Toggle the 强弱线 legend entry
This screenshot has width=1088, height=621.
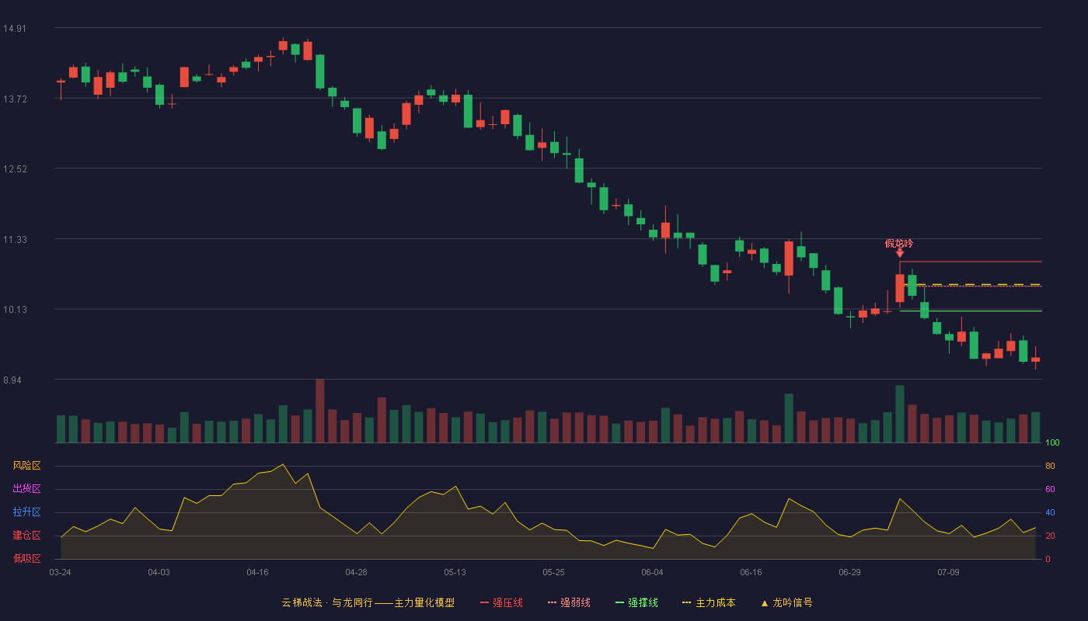point(569,602)
